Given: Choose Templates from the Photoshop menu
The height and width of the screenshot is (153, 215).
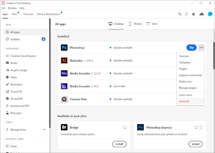Looking at the screenshot, I should [x=190, y=62].
